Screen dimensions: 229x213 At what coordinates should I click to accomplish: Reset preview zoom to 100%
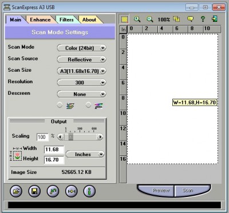point(164,20)
